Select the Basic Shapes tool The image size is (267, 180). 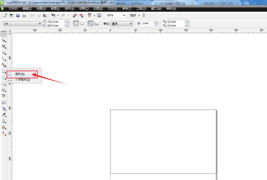tap(4, 90)
